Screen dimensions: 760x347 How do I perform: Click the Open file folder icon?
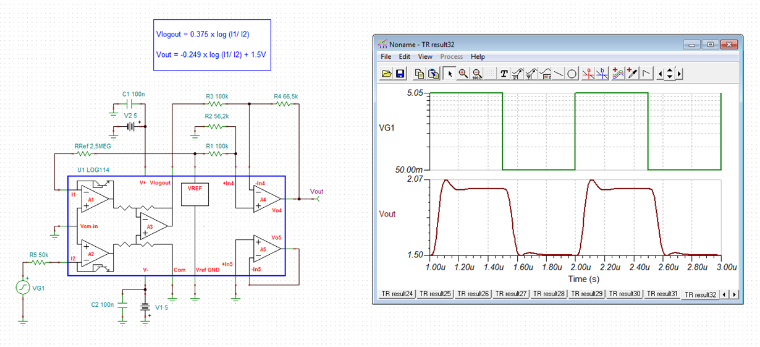pyautogui.click(x=387, y=74)
